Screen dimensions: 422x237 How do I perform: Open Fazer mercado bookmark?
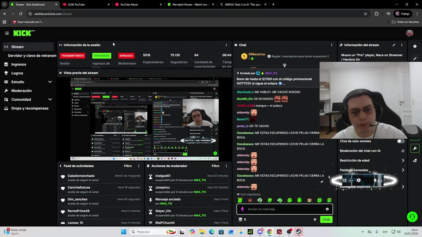tap(28, 22)
